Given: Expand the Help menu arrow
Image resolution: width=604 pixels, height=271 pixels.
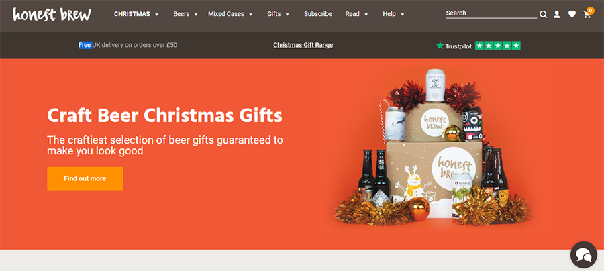Looking at the screenshot, I should pos(403,15).
